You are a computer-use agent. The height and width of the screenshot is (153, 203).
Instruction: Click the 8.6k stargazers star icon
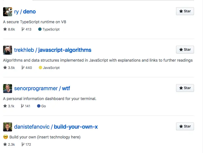click(x=5, y=29)
